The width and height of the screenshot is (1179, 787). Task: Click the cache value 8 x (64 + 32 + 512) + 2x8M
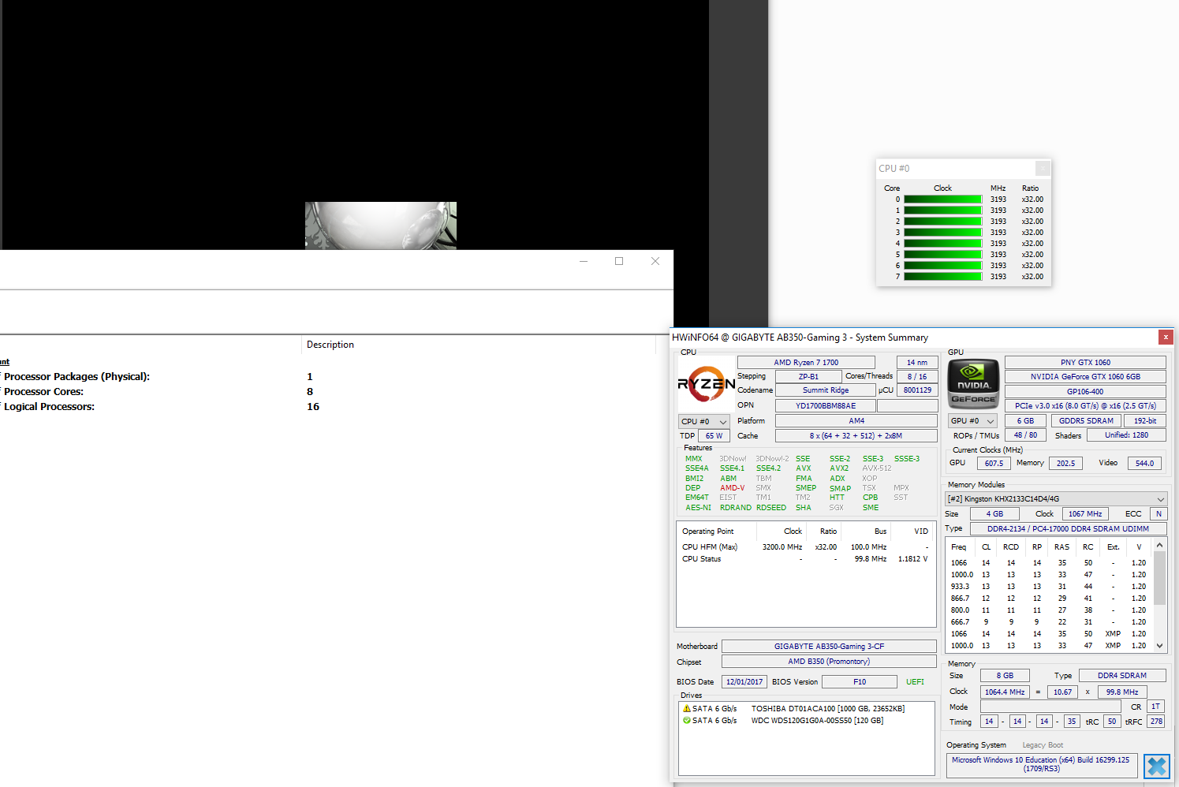coord(856,436)
